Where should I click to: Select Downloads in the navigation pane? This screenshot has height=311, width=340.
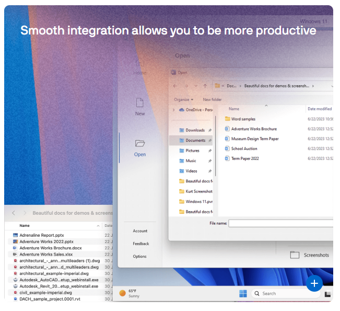192,130
